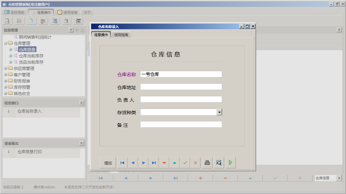Click the print preview icon in the dialog
The image size is (346, 194).
[x=219, y=162]
